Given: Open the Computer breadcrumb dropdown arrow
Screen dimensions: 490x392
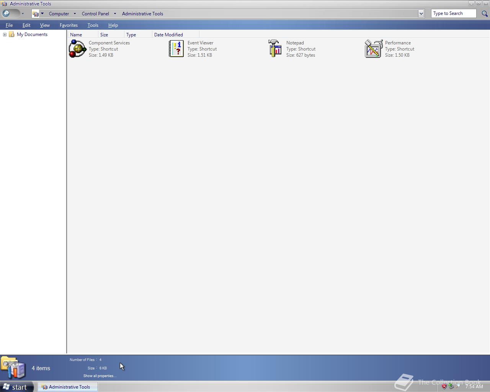Looking at the screenshot, I should point(75,14).
